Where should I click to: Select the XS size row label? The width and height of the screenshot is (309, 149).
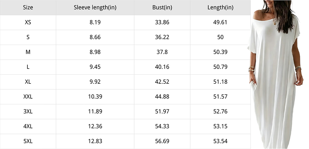[x=28, y=22]
